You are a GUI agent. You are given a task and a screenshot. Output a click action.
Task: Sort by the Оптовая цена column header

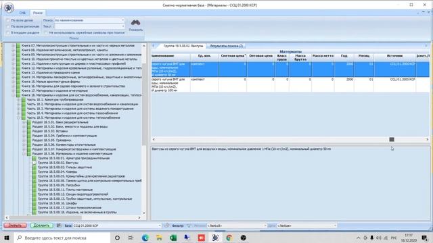click(x=260, y=57)
